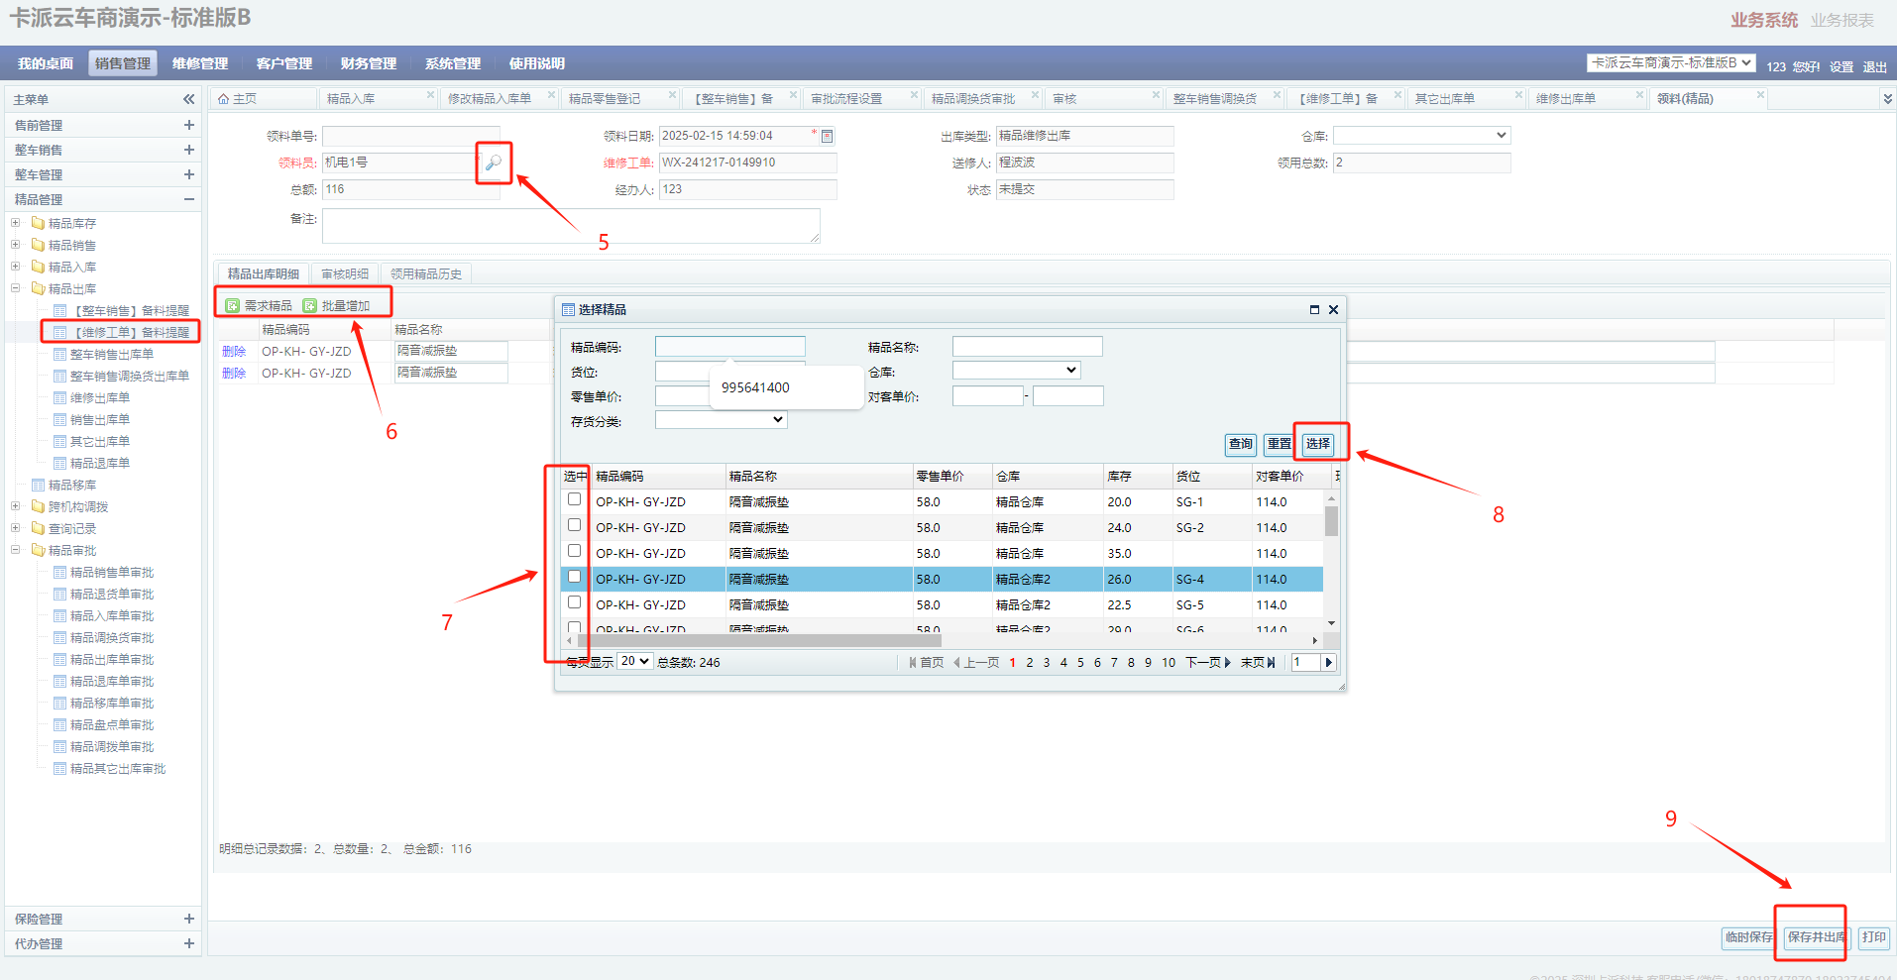Open the 维修管理 top menu

coord(199,63)
